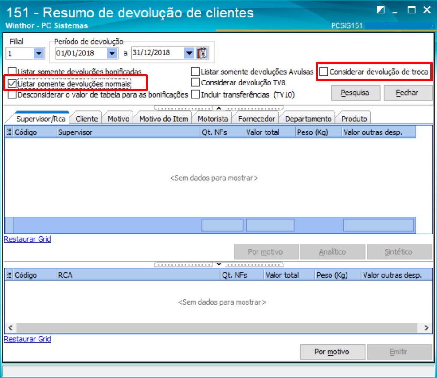Uncheck Listar somente devoluções normais

(x=12, y=84)
